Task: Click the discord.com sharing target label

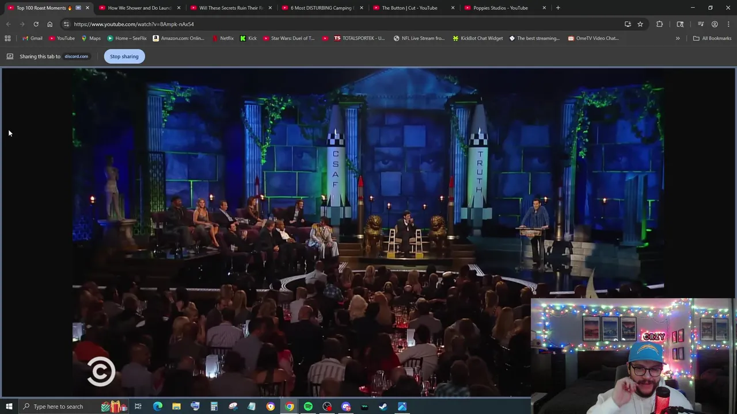Action: coord(76,56)
